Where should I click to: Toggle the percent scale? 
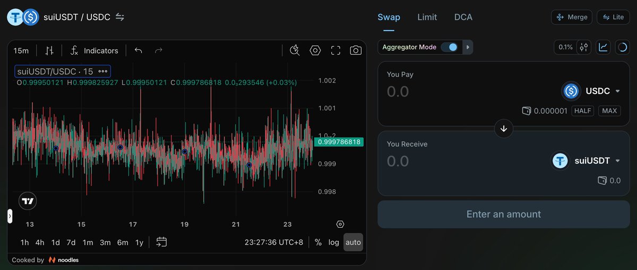coord(318,242)
